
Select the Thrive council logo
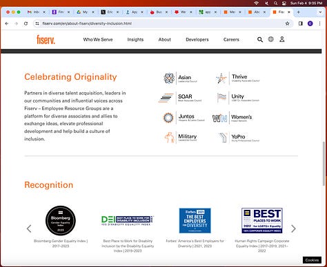[238, 78]
